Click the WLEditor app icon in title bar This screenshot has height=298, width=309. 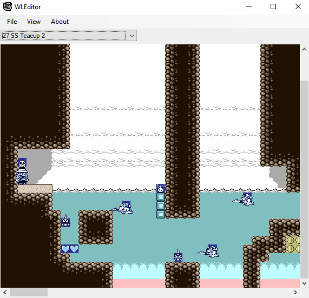click(8, 6)
